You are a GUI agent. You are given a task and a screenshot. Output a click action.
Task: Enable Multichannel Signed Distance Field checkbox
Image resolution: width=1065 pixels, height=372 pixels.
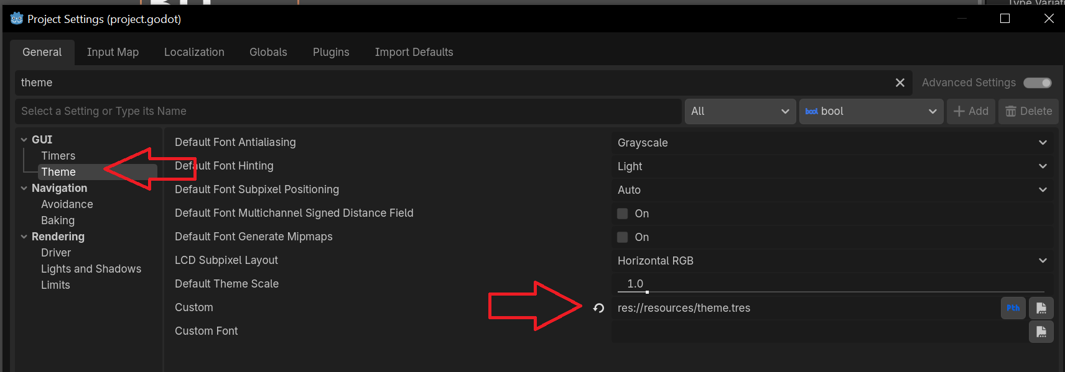click(x=622, y=214)
